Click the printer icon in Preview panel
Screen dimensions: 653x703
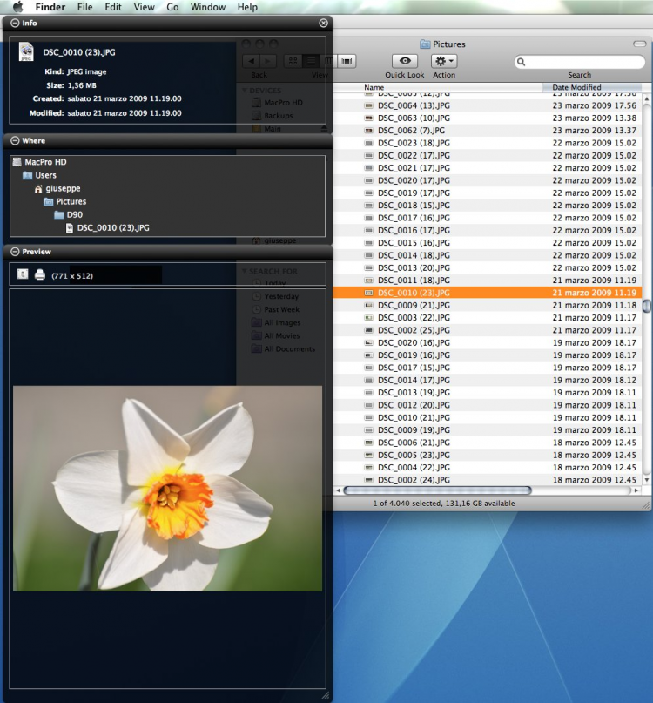tap(39, 274)
